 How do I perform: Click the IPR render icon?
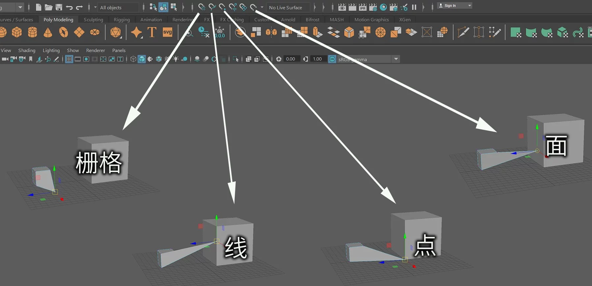click(x=363, y=7)
